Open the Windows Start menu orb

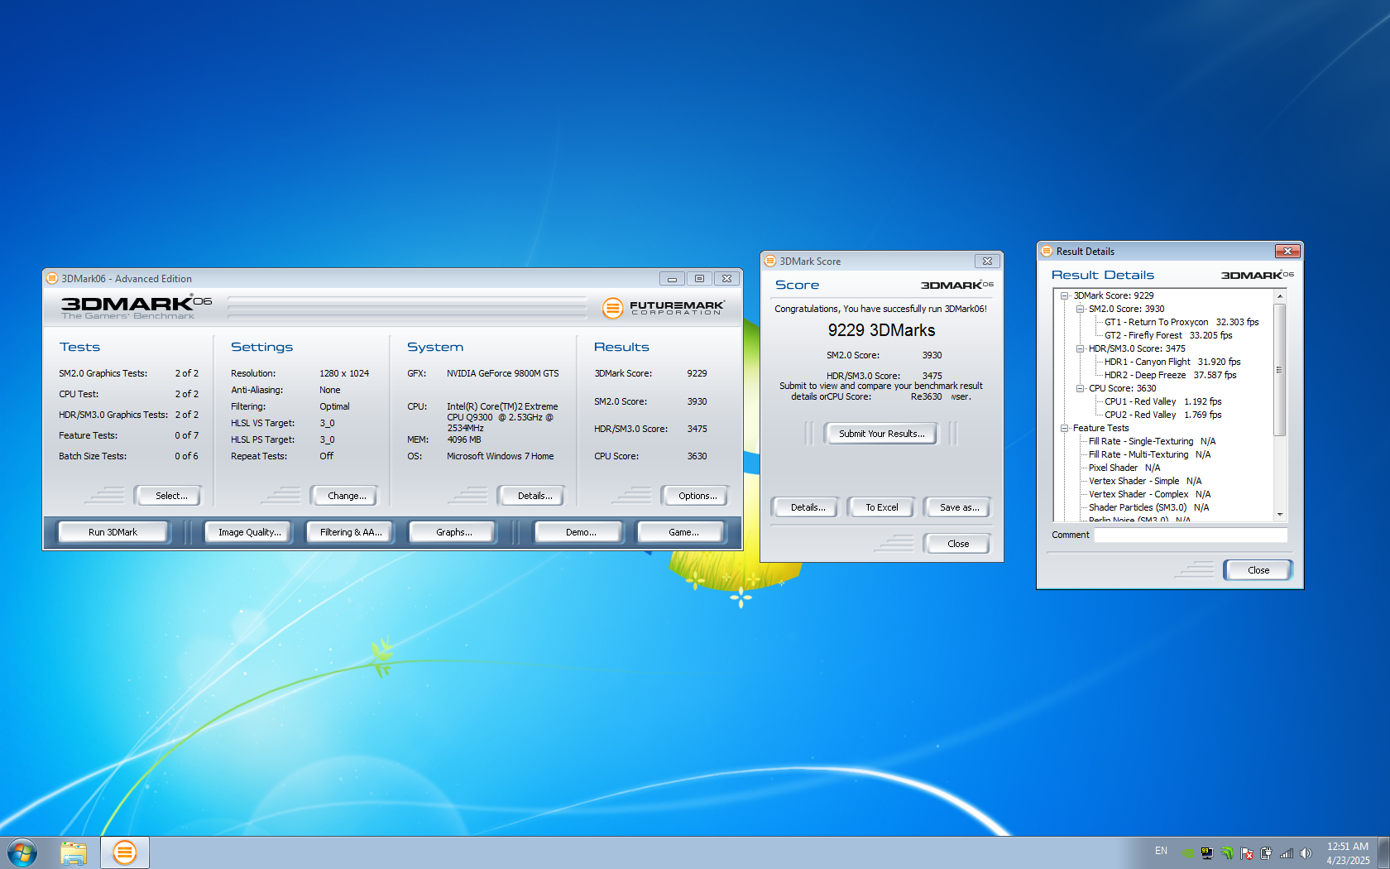(22, 852)
